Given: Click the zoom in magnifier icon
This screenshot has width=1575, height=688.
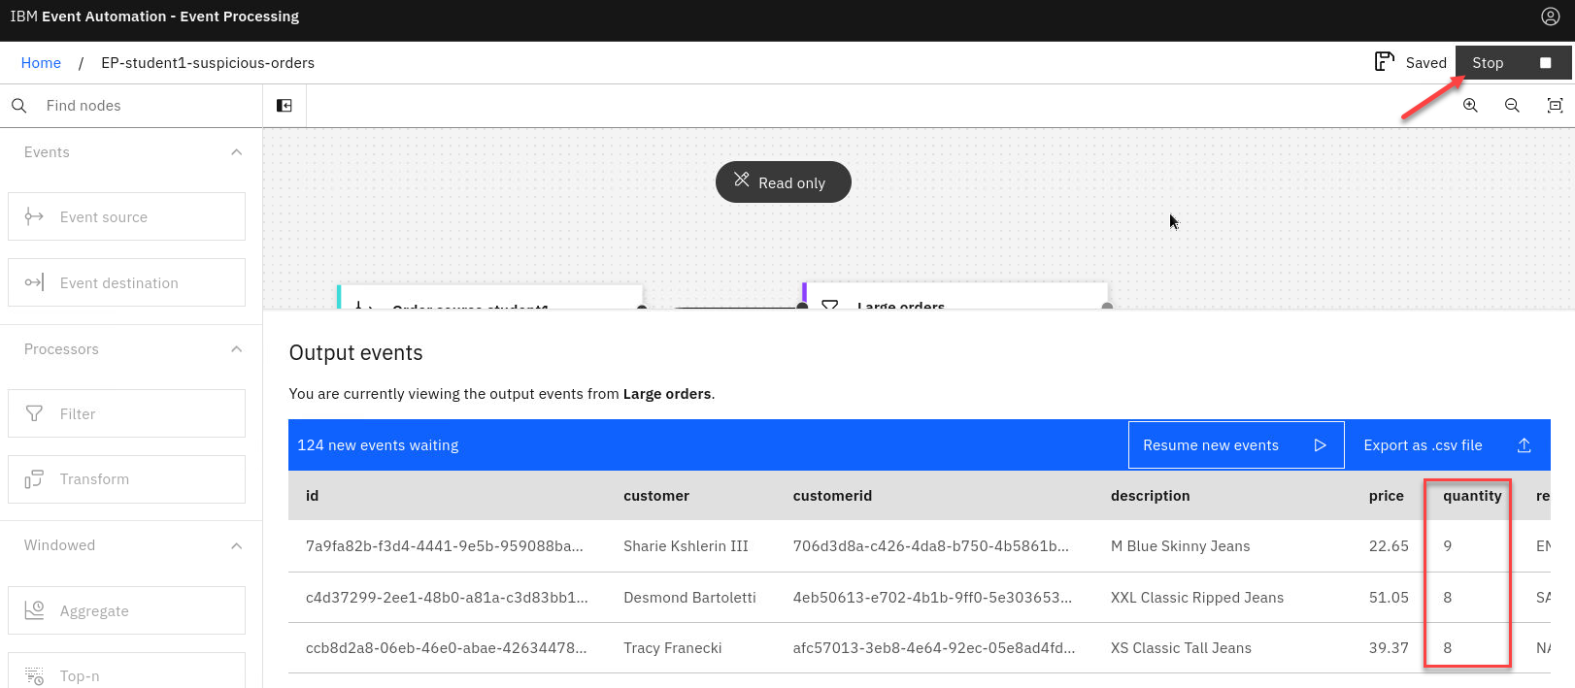Looking at the screenshot, I should click(1470, 106).
